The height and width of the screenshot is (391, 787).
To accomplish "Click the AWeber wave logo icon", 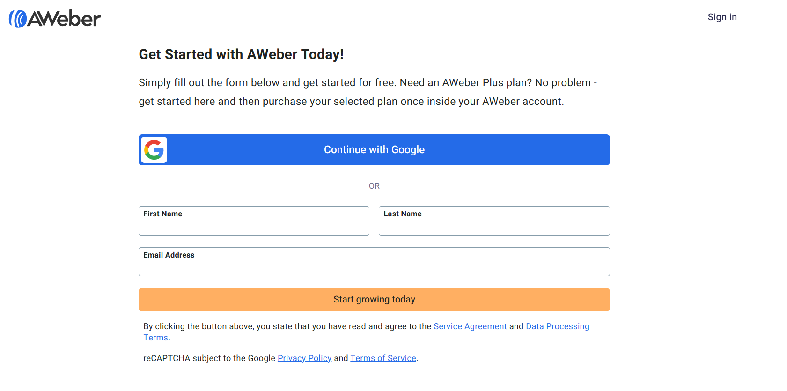I will click(17, 19).
